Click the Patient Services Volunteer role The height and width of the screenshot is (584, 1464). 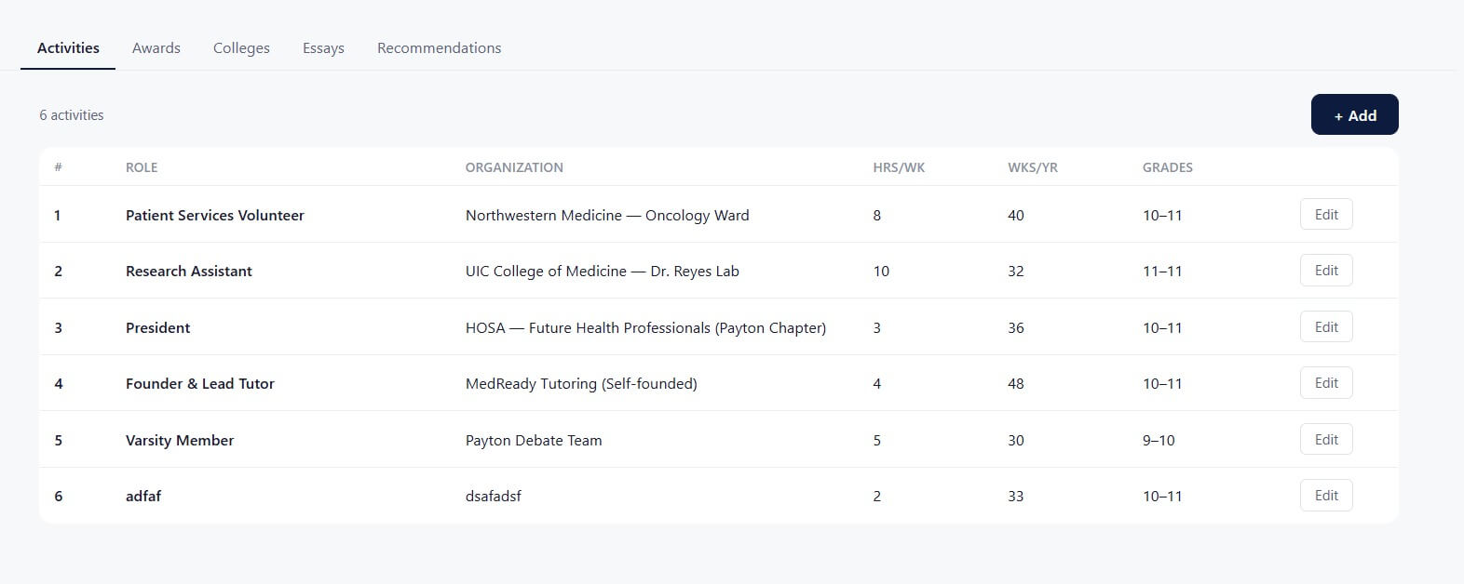click(x=215, y=216)
